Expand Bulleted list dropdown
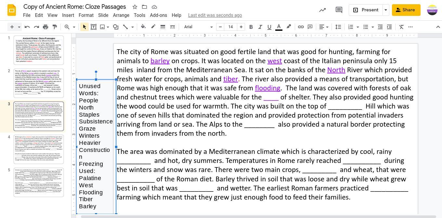 click(373, 27)
